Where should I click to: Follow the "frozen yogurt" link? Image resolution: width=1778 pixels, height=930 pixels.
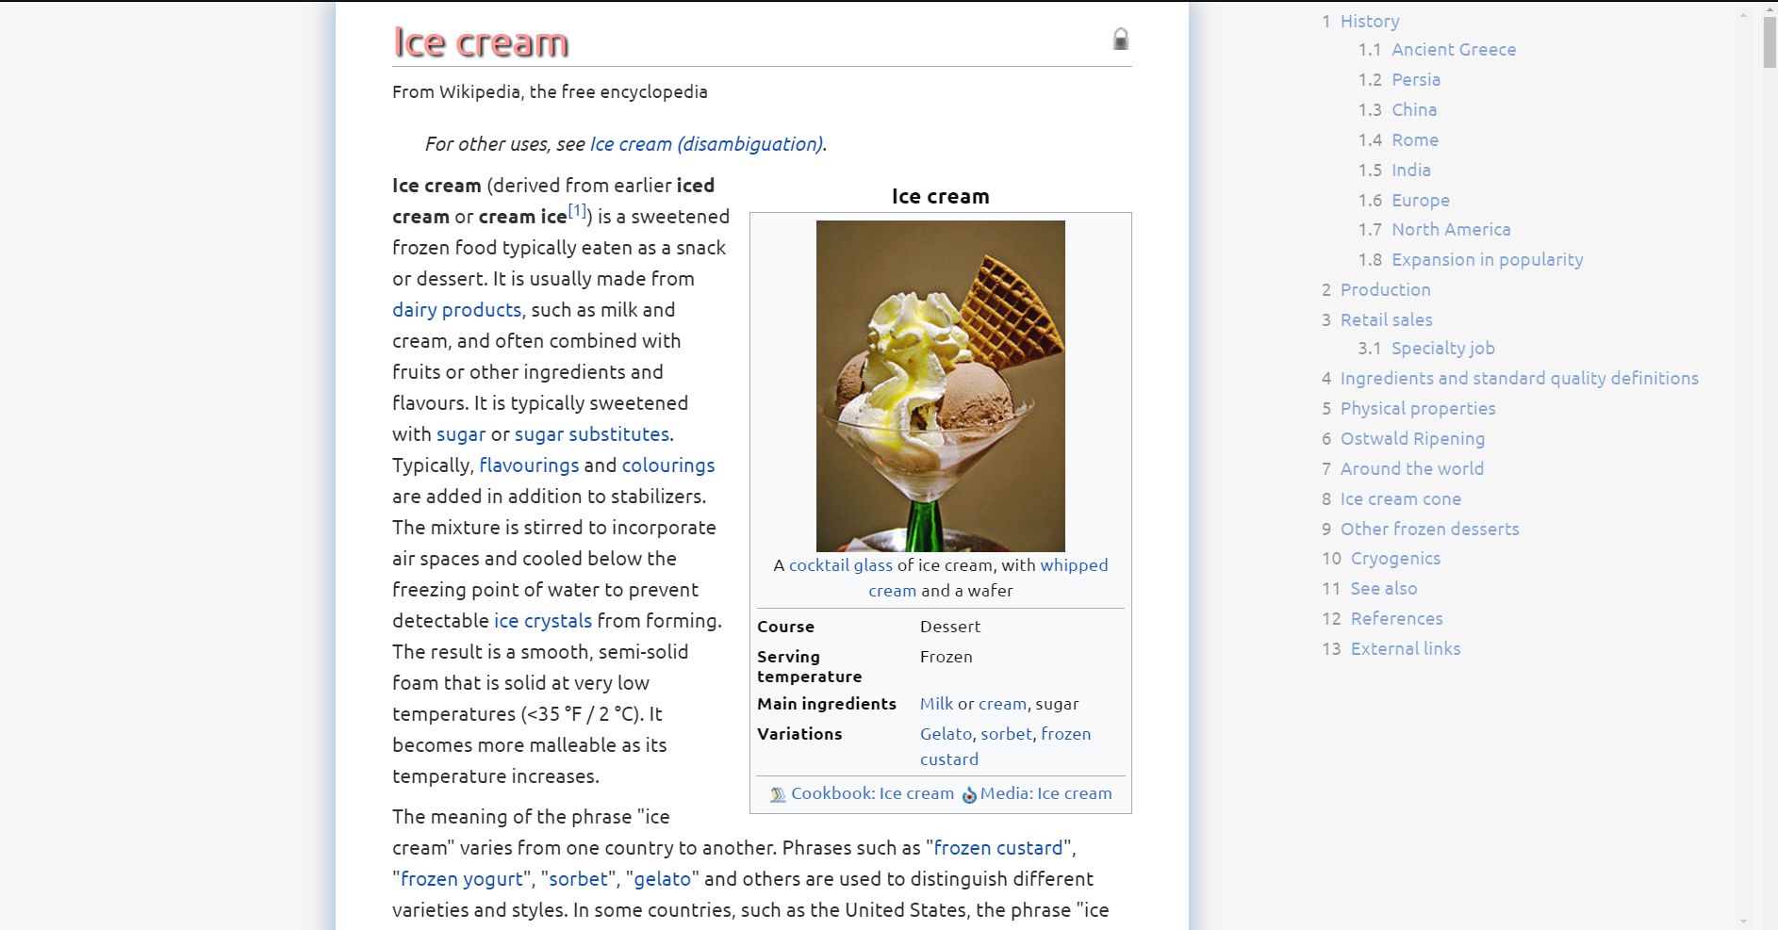coord(461,879)
